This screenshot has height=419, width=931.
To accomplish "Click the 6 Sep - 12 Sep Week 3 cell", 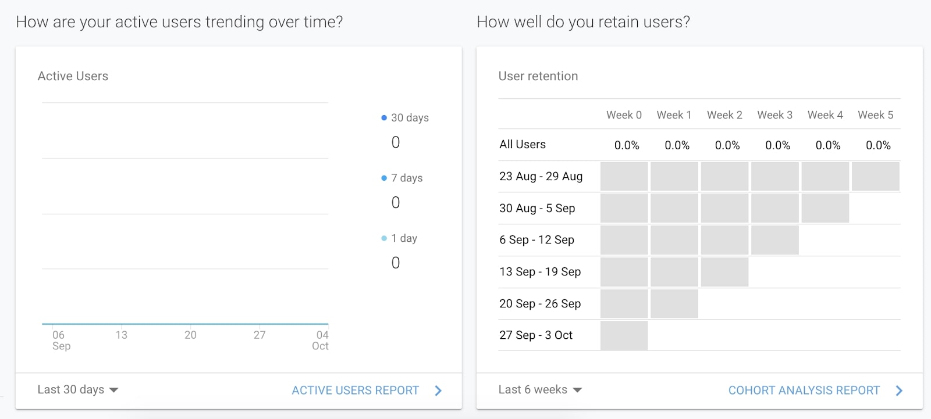I will 774,240.
